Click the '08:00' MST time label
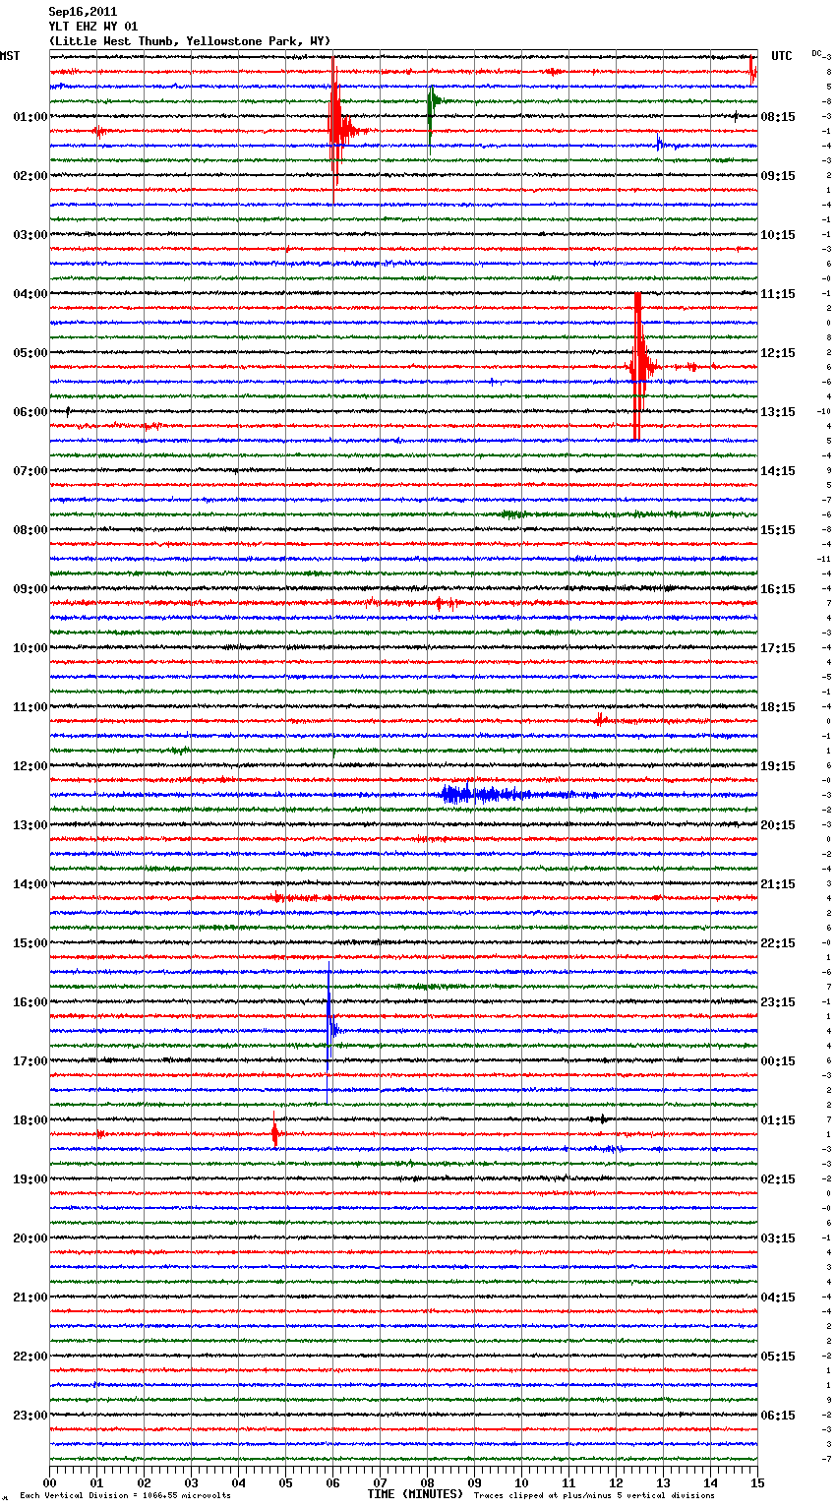836x1509 pixels. pyautogui.click(x=30, y=530)
